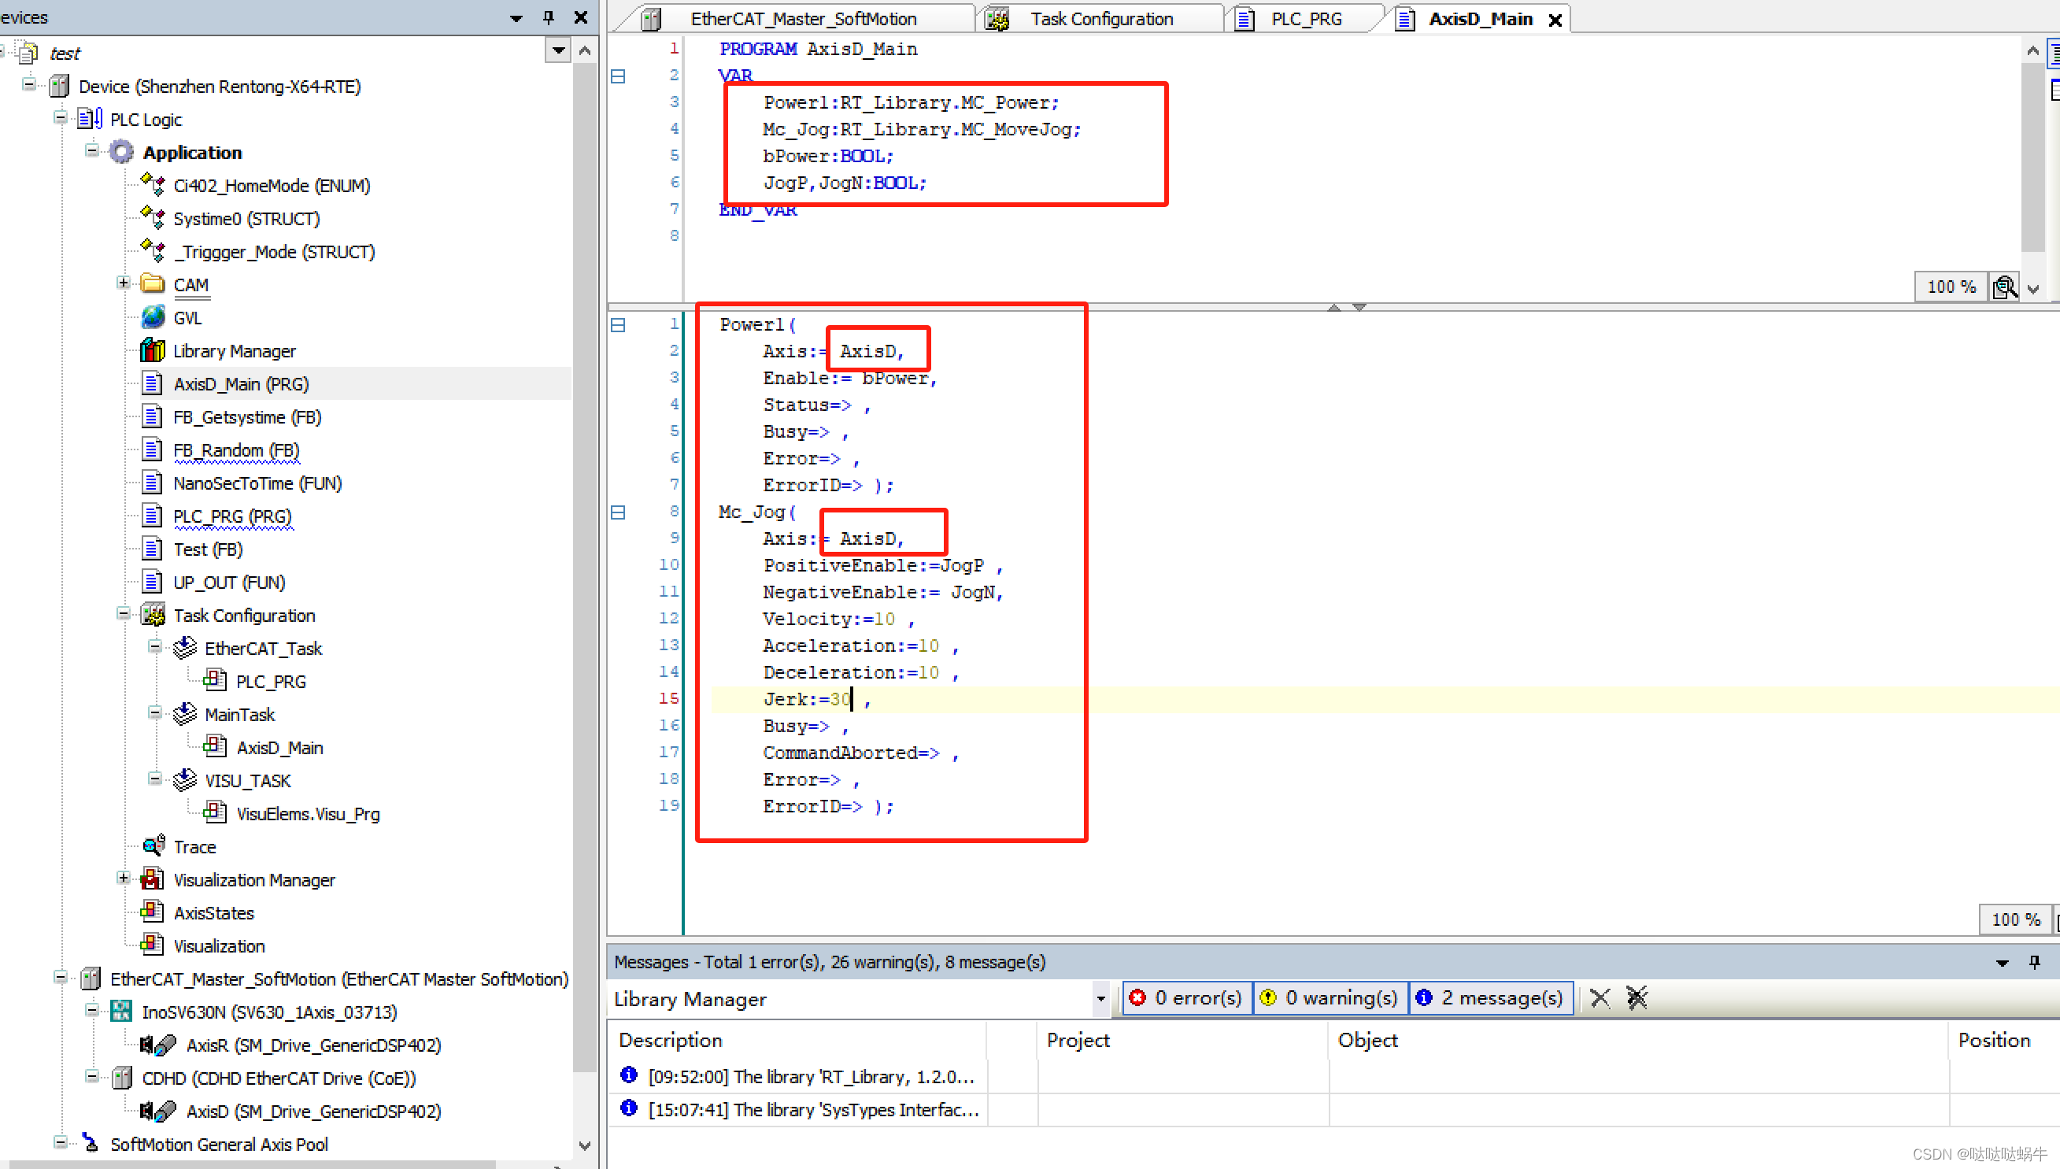The width and height of the screenshot is (2060, 1169).
Task: Click the Library Manager icon in tree
Action: coord(152,351)
